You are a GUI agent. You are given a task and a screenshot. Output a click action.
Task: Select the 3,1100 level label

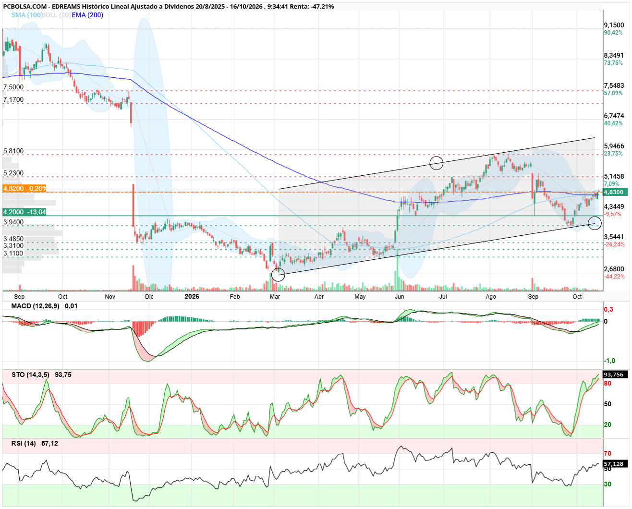tap(13, 254)
